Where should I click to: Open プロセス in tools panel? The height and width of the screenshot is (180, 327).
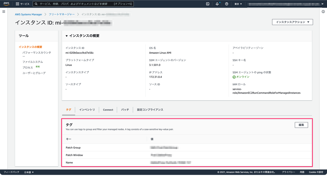tap(28, 67)
